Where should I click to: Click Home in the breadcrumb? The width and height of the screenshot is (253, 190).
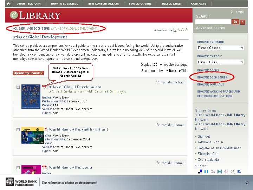click(x=16, y=28)
